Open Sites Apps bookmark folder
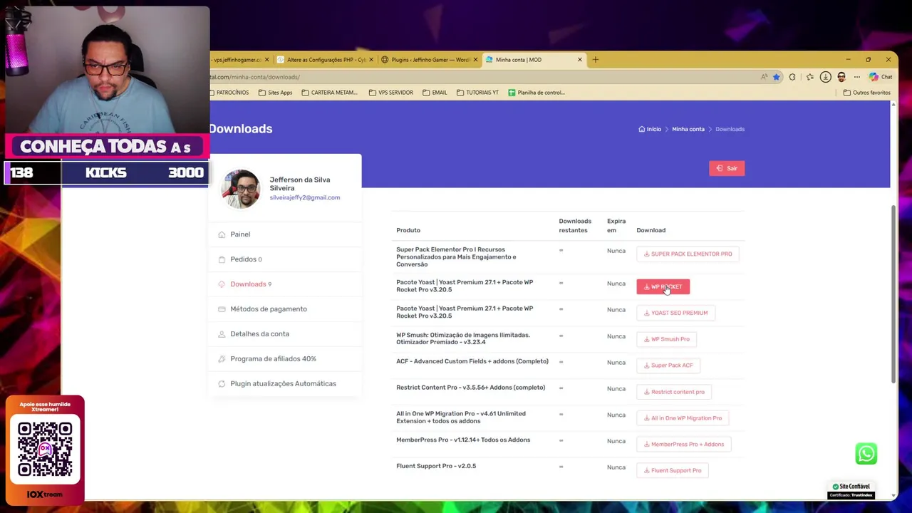The image size is (912, 513). (275, 93)
